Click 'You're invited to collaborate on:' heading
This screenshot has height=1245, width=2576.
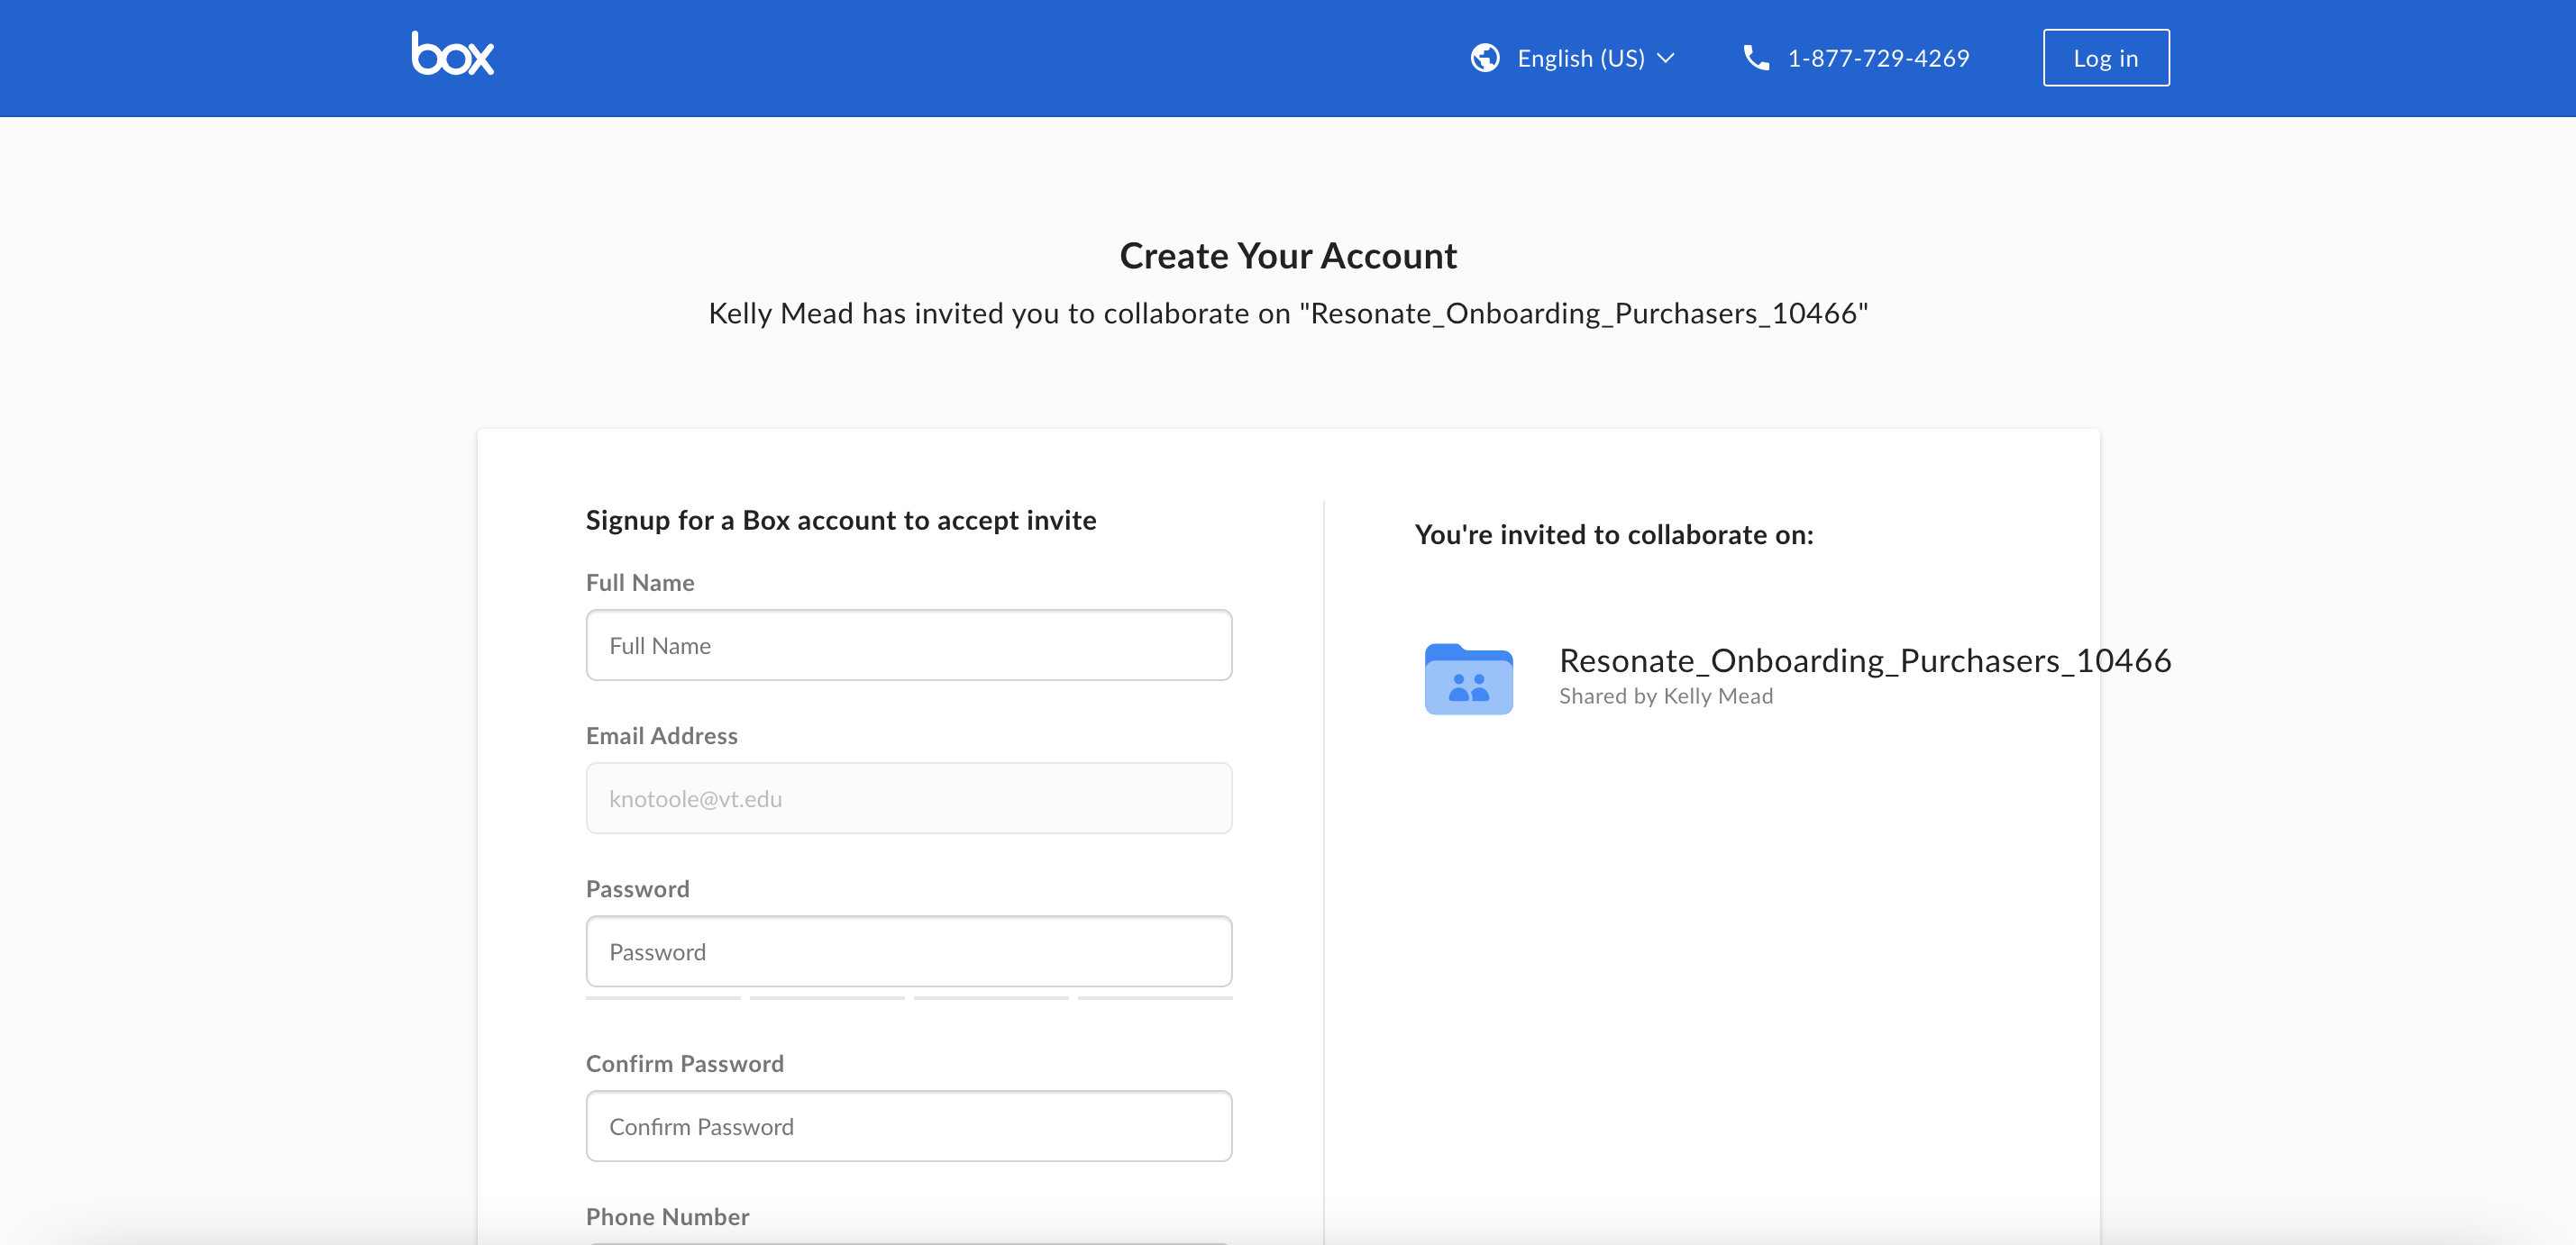[1614, 534]
